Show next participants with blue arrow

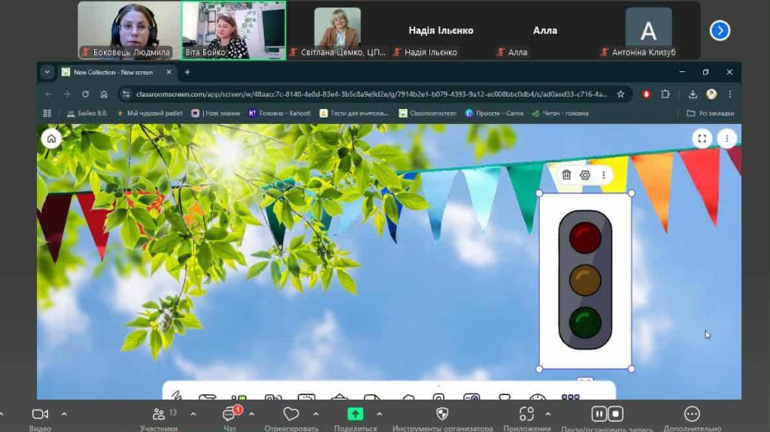click(x=720, y=30)
